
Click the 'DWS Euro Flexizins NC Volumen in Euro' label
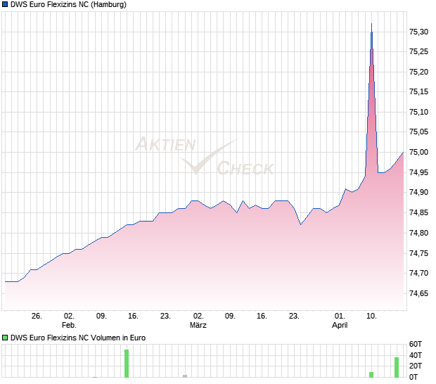click(x=78, y=338)
